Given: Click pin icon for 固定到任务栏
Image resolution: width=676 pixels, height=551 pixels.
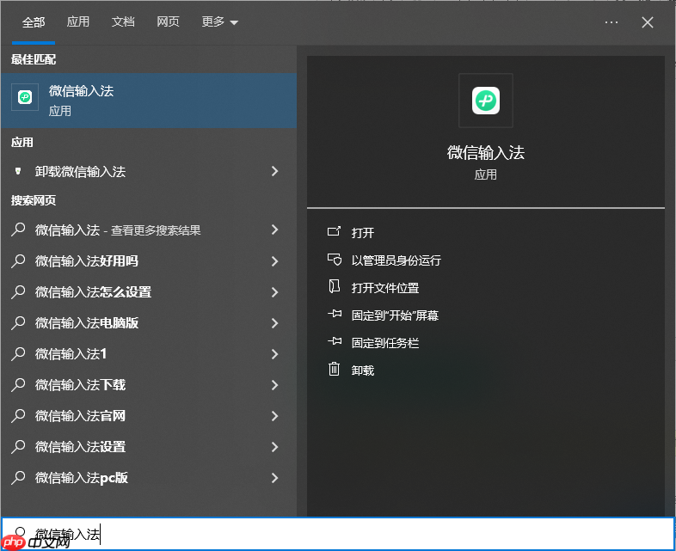Looking at the screenshot, I should click(334, 341).
